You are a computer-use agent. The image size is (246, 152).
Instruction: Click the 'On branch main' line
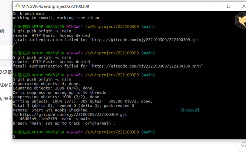point(28,13)
